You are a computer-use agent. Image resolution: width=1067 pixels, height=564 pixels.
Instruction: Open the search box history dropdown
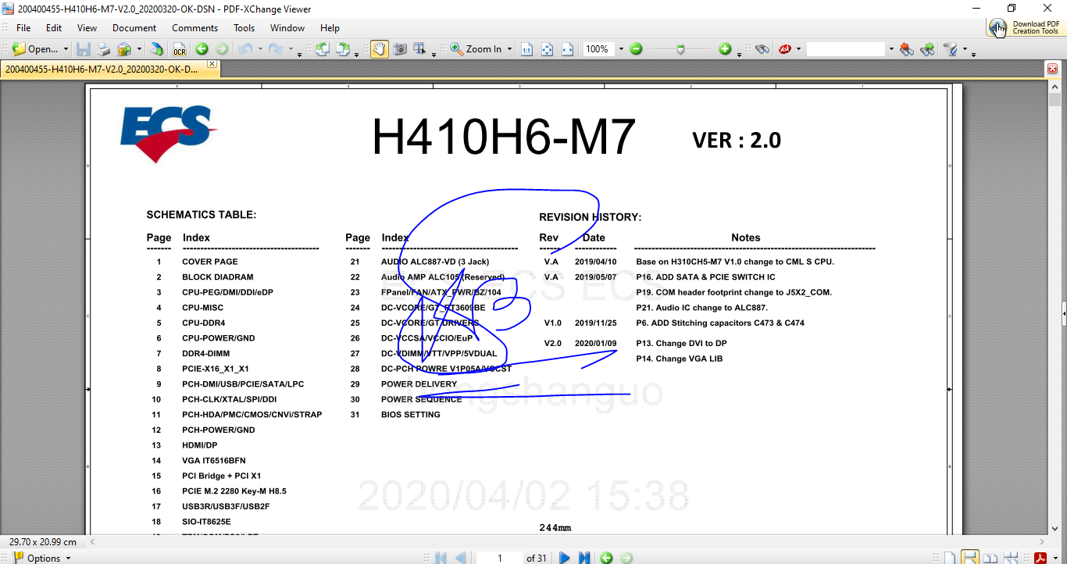coord(890,48)
